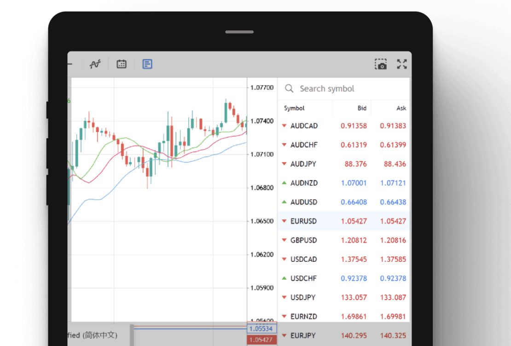511x346 pixels.
Task: Select the GBPUSD symbol row
Action: [344, 240]
